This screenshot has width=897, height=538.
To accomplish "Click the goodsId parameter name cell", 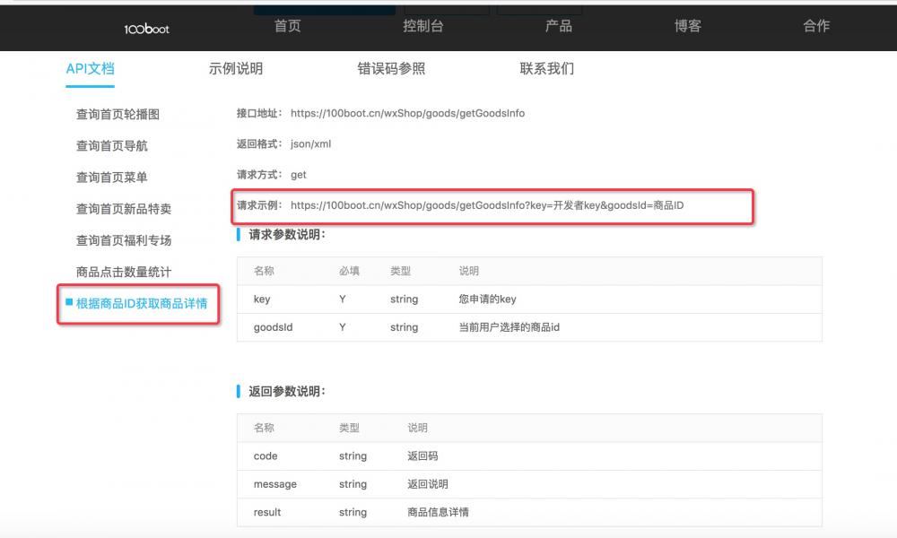I will coord(273,327).
